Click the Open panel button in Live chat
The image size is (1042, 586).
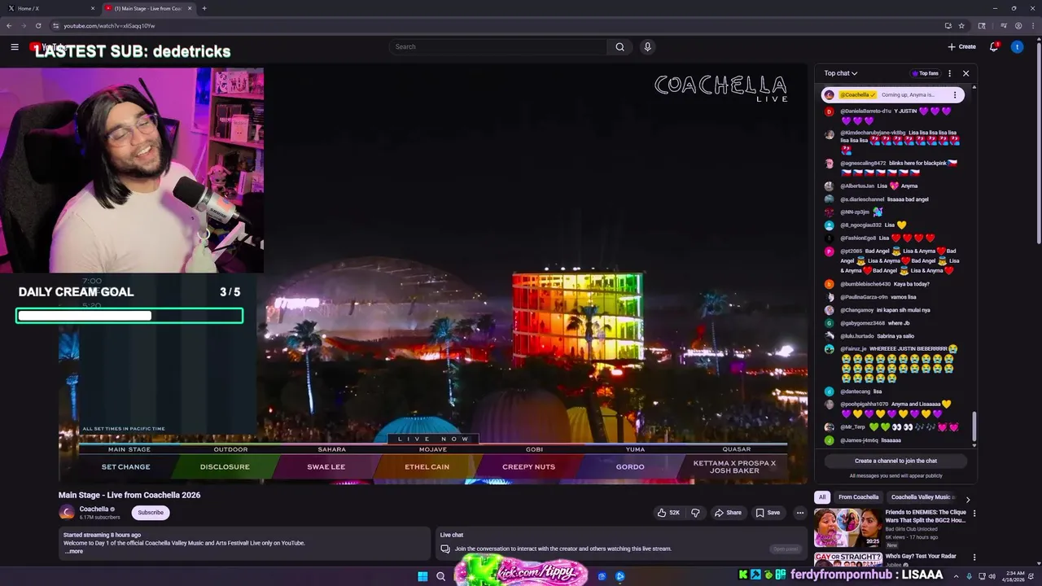point(786,549)
